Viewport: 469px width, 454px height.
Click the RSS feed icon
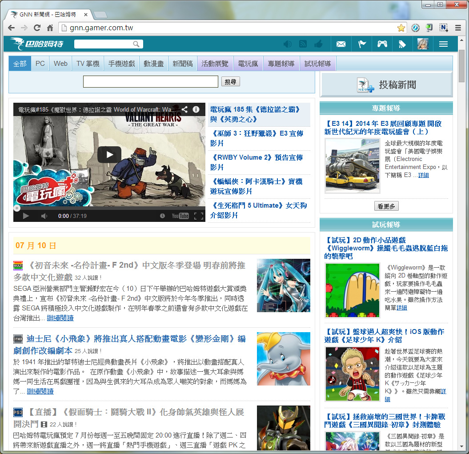point(303,44)
